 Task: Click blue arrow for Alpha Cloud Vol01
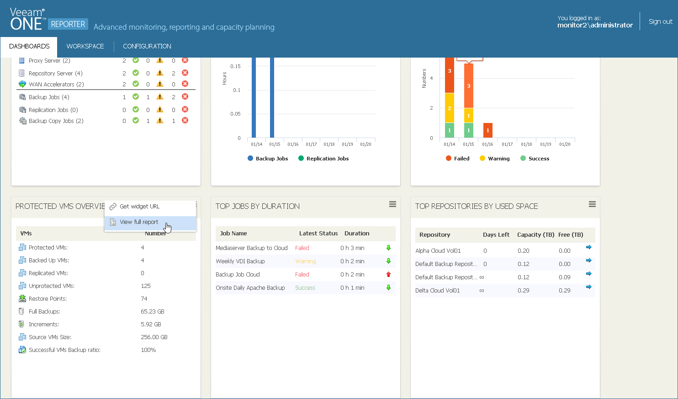coord(589,247)
